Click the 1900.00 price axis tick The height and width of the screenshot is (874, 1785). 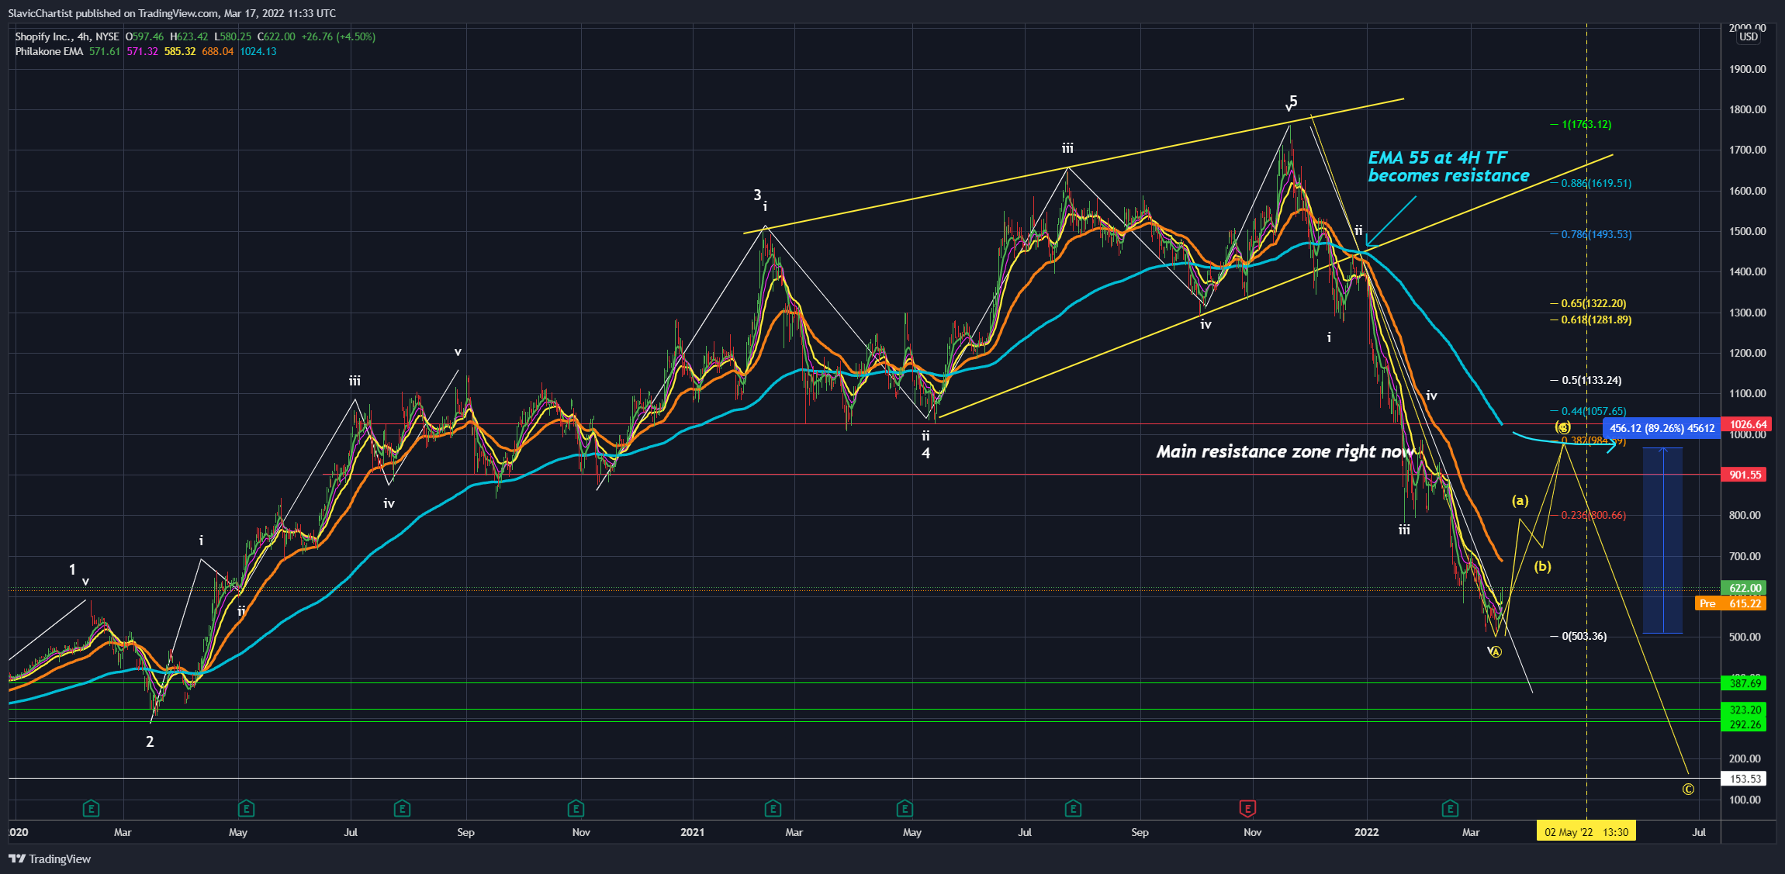coord(1747,69)
